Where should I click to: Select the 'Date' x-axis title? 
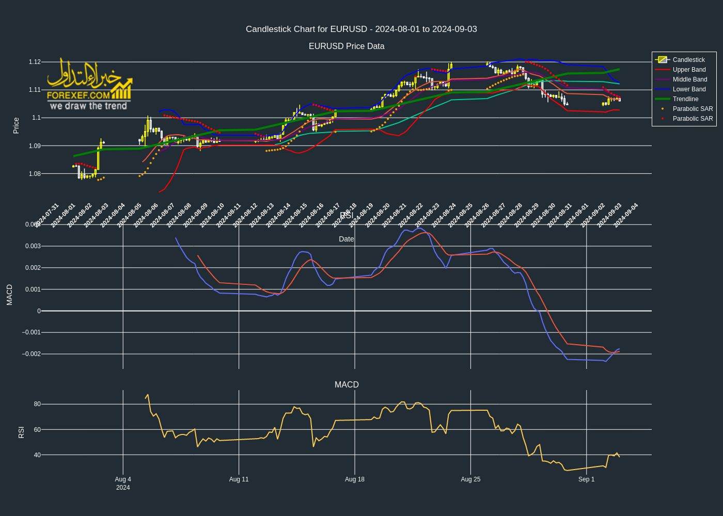347,239
